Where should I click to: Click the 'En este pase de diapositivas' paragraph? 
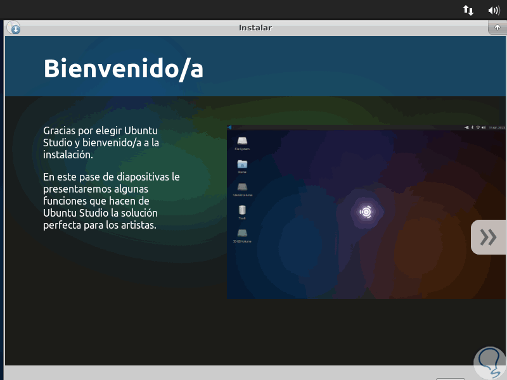(112, 201)
